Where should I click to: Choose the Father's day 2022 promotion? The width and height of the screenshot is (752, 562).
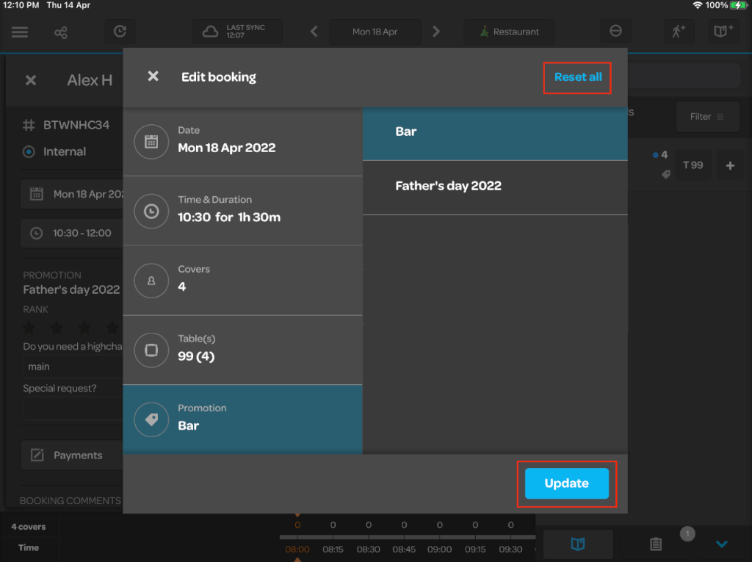coord(495,187)
